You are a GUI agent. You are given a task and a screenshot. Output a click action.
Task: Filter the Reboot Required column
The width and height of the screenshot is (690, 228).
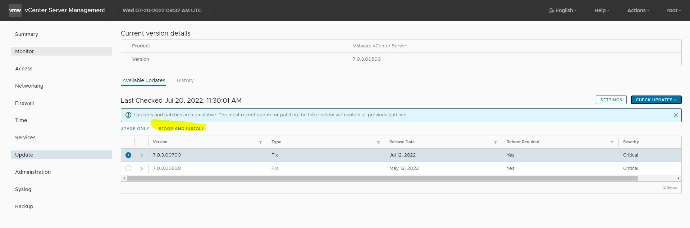(x=612, y=143)
